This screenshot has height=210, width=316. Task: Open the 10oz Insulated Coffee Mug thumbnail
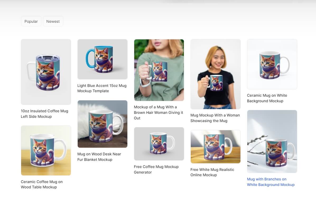click(x=46, y=72)
